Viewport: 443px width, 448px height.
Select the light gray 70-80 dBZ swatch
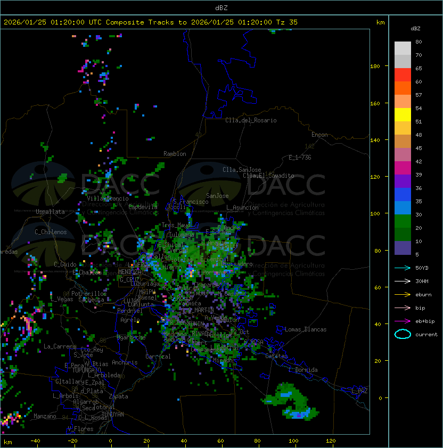(403, 48)
